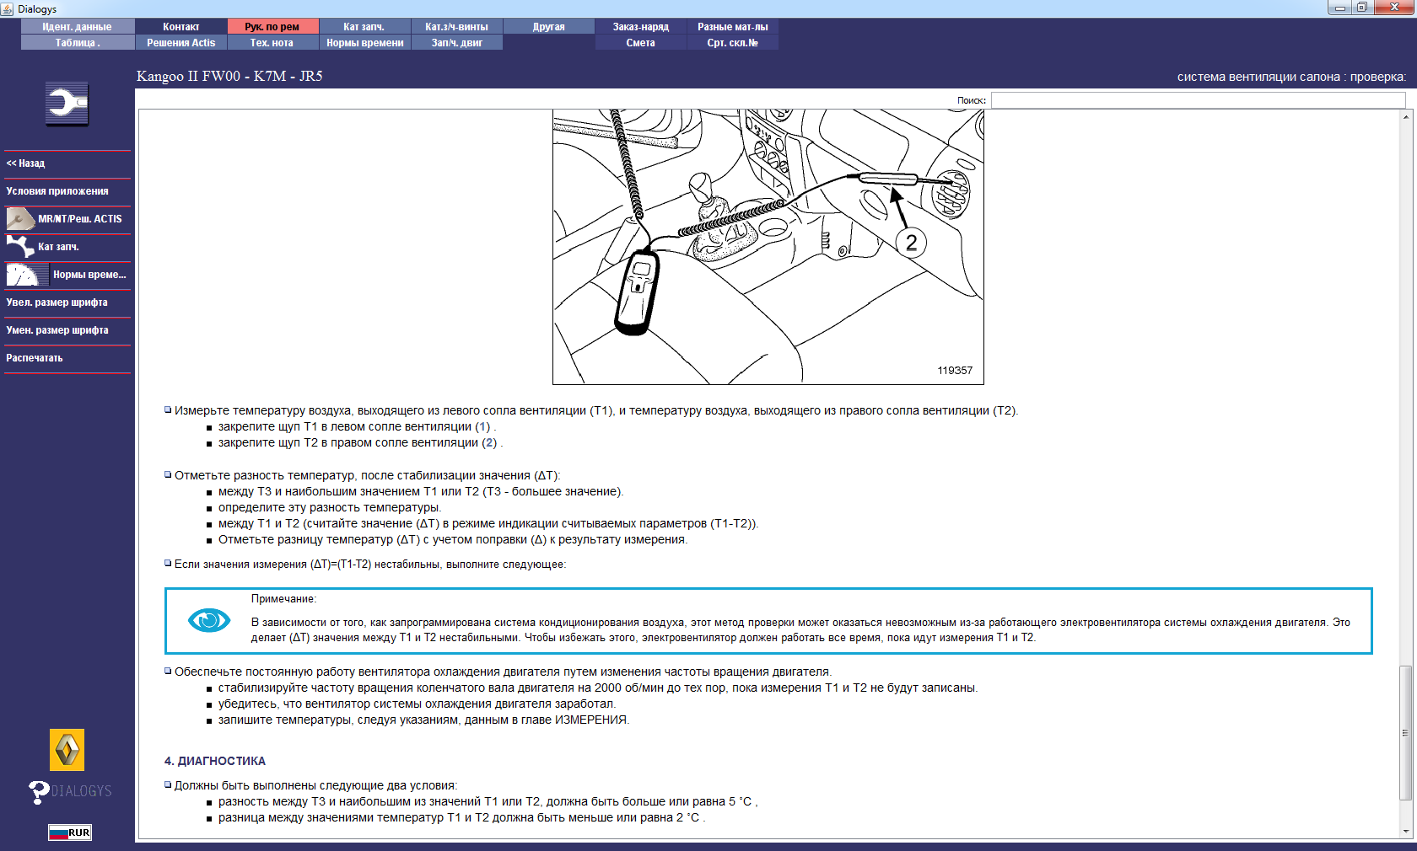Click the scrollbar down arrow
The width and height of the screenshot is (1417, 851).
[x=1405, y=832]
